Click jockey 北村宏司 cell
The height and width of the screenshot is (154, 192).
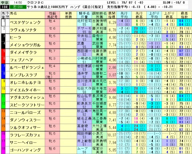click(x=84, y=22)
